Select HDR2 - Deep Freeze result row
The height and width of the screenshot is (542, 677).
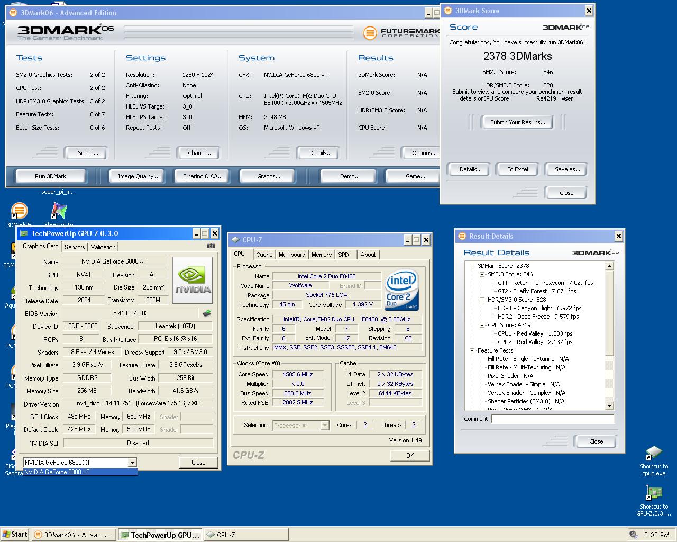(538, 317)
